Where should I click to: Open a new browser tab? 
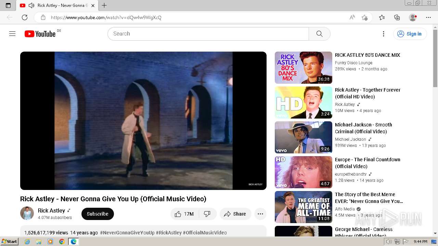(104, 5)
